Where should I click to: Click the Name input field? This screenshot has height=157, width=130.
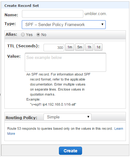click(x=53, y=14)
